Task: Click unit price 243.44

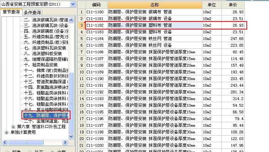Action: click(x=233, y=85)
